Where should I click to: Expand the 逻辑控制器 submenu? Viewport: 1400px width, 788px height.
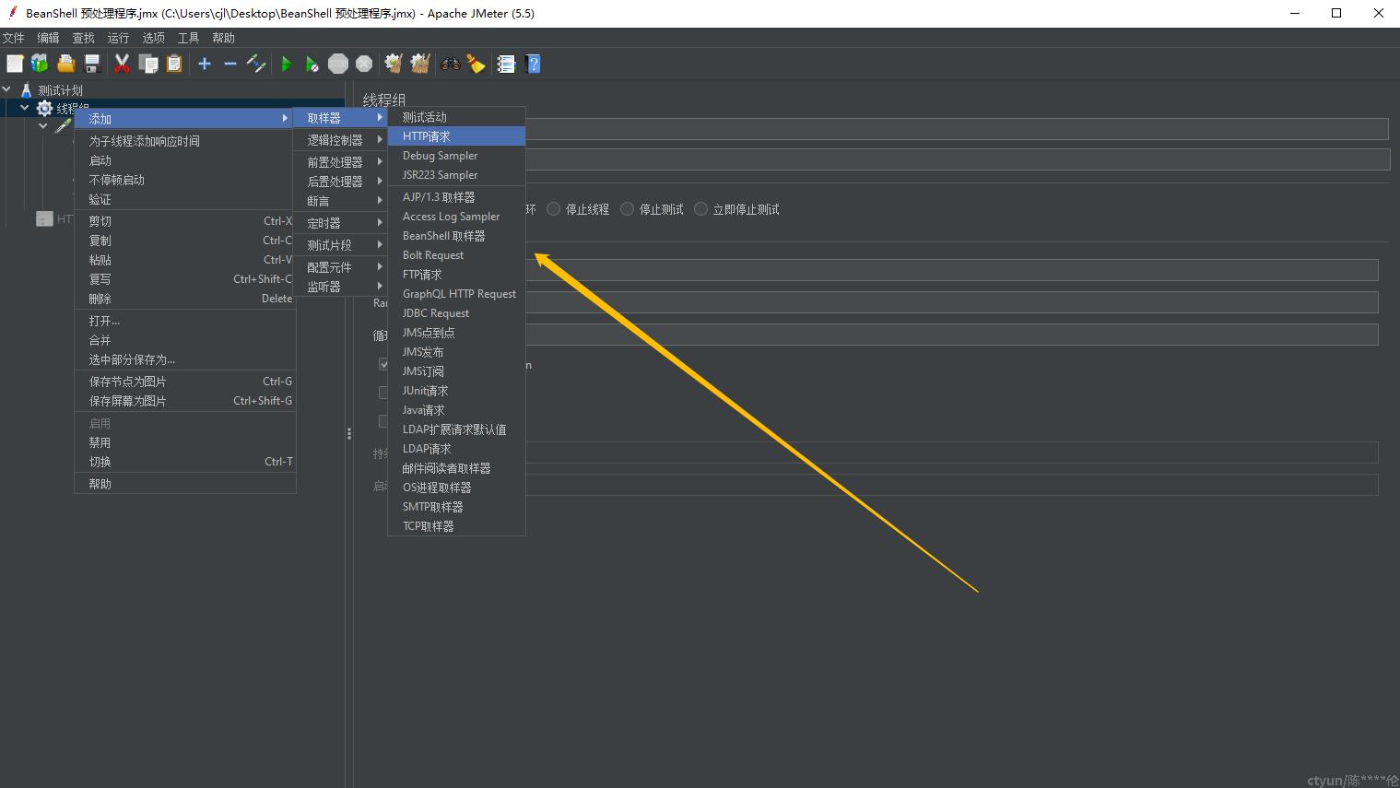pos(340,140)
